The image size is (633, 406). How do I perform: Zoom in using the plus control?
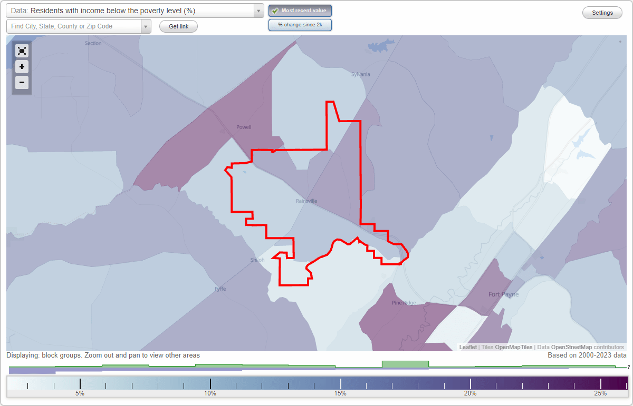[22, 67]
